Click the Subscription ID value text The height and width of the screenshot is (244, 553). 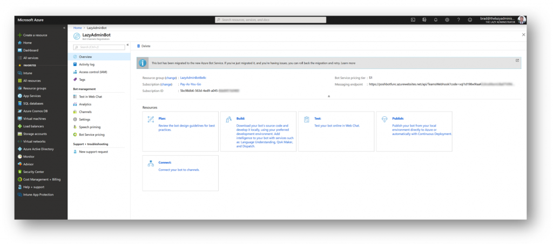click(210, 90)
